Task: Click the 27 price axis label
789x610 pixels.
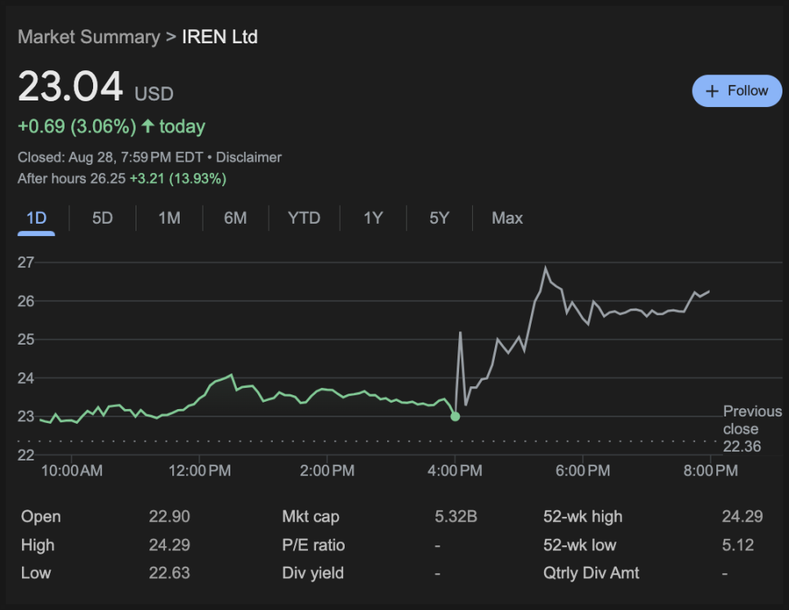Action: click(x=25, y=262)
